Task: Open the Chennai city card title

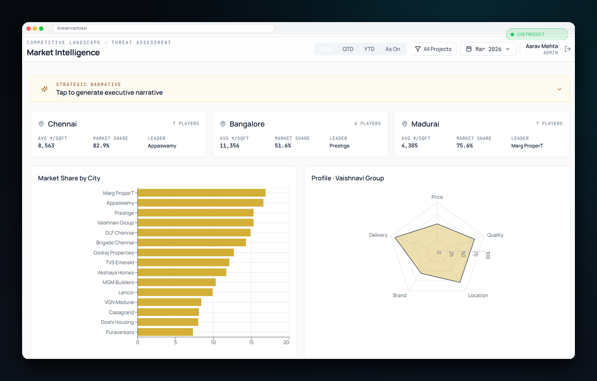Action: coord(62,124)
